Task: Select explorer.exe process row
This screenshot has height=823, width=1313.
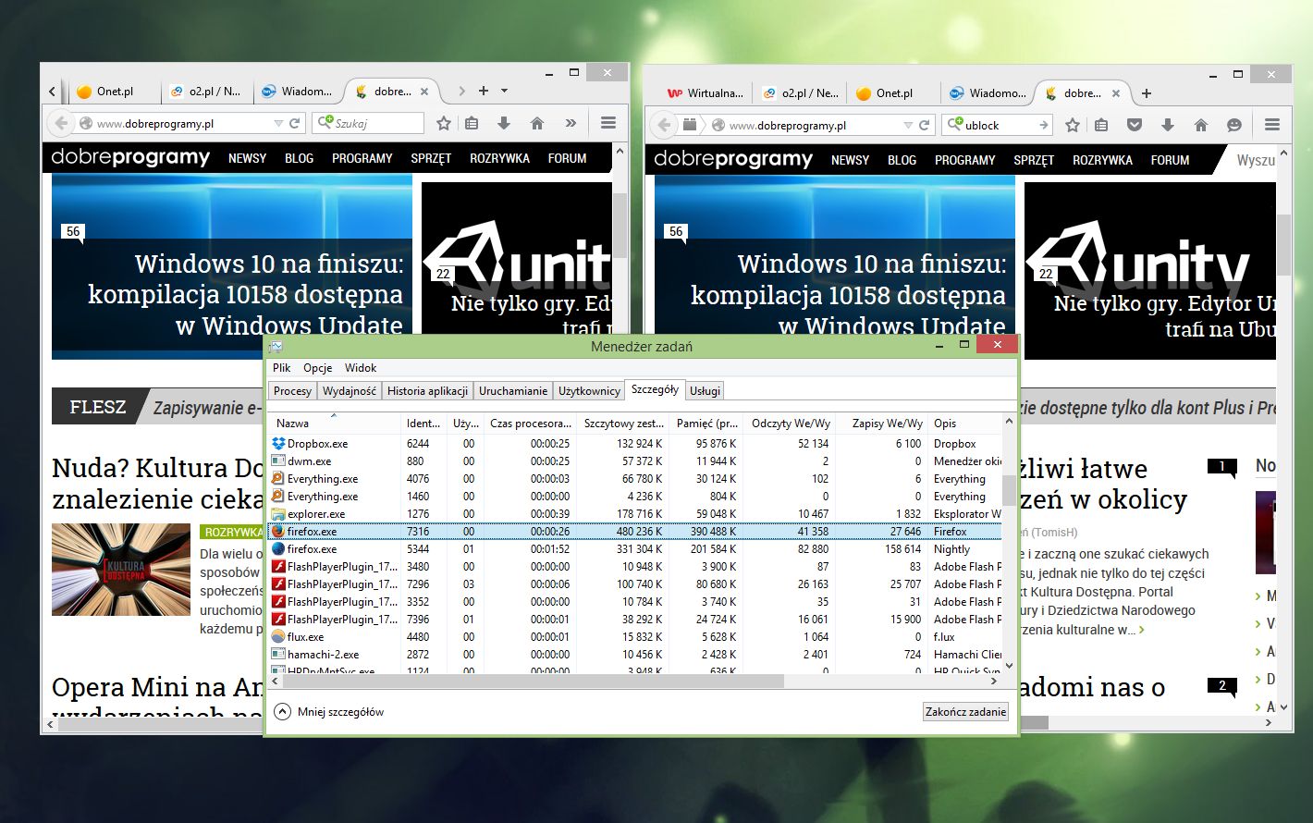Action: [x=635, y=514]
